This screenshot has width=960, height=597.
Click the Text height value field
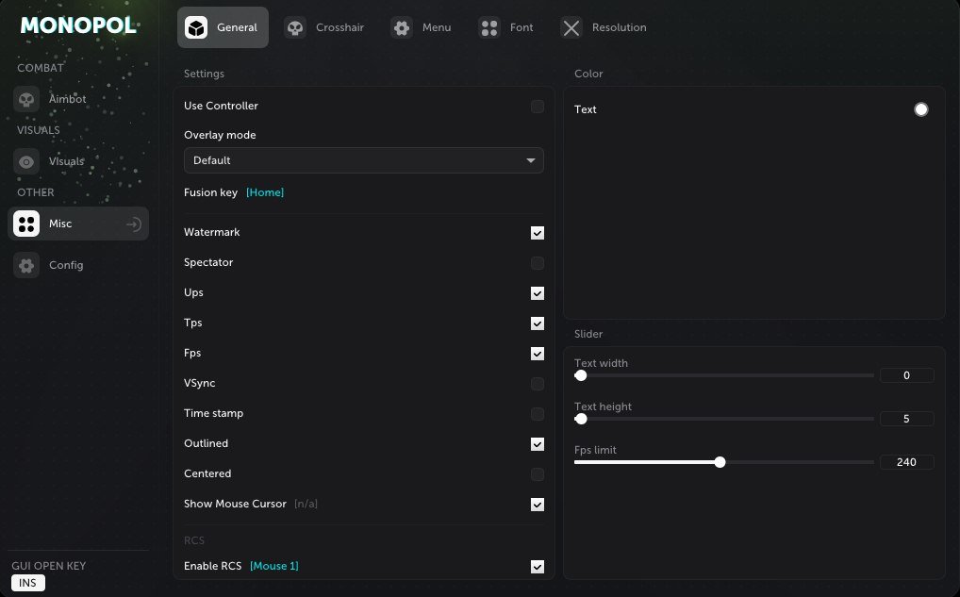tap(907, 419)
